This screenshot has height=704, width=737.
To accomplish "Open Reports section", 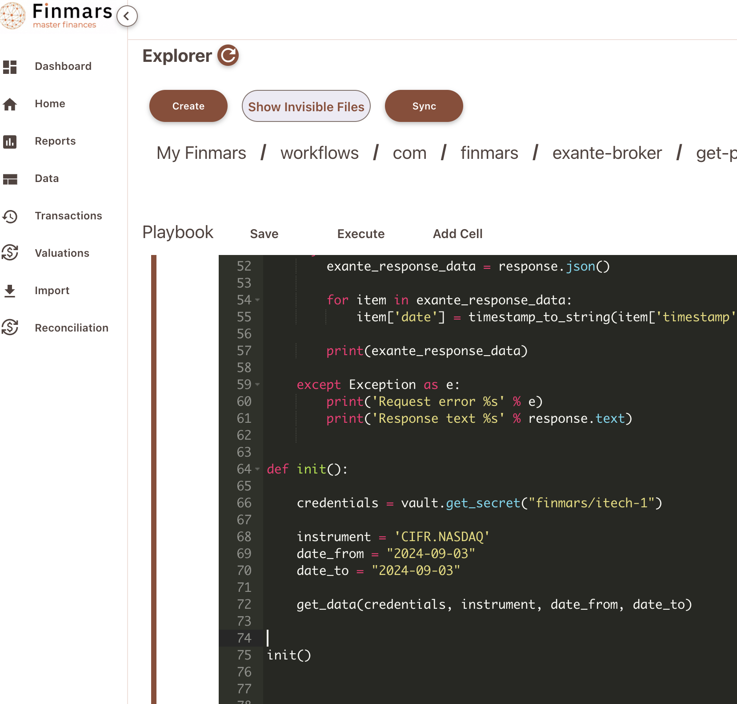I will click(55, 141).
